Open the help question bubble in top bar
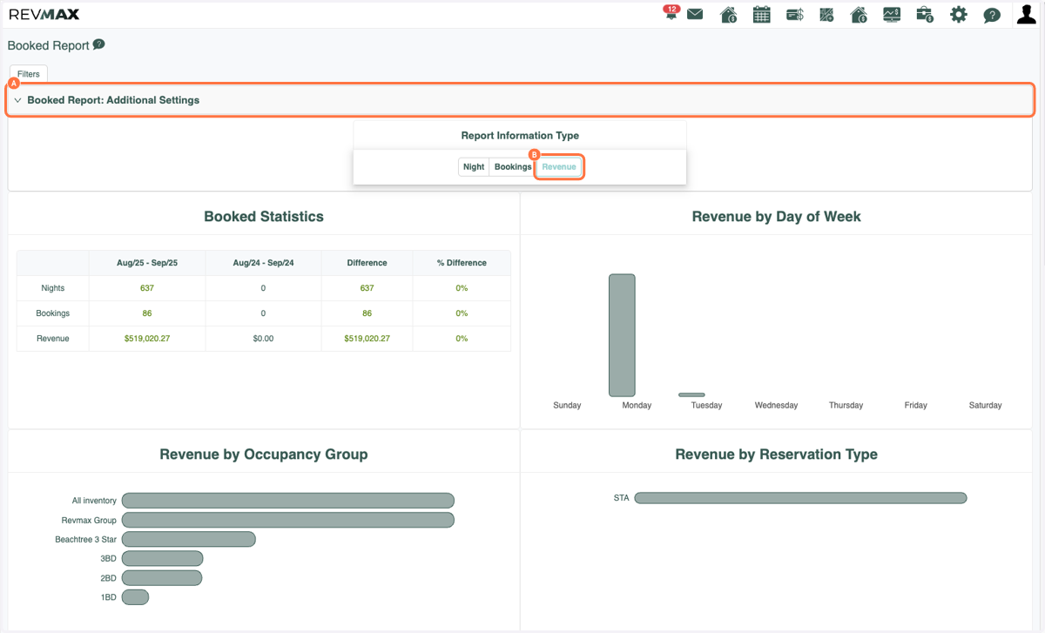Viewport: 1045px width, 633px height. [x=991, y=15]
